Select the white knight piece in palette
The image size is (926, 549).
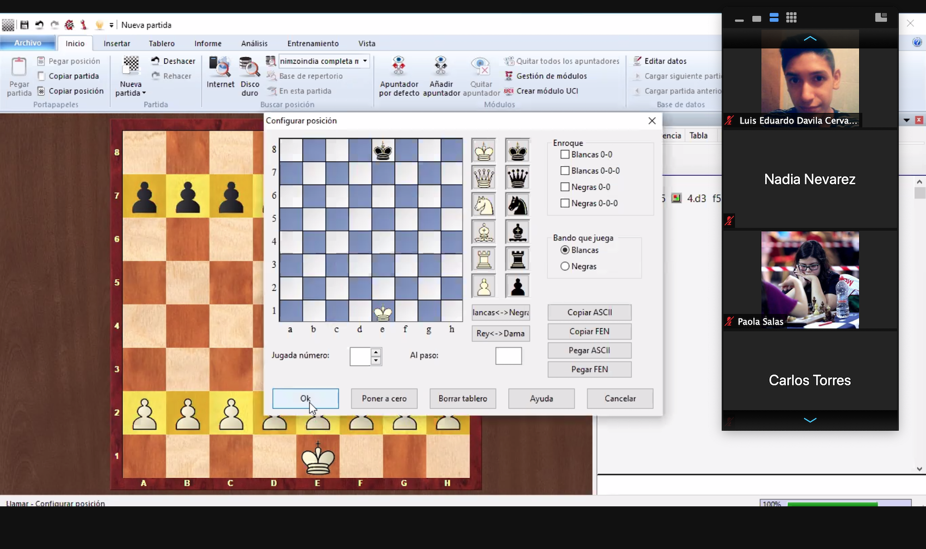(484, 205)
